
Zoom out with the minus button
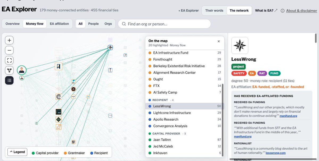9,50
